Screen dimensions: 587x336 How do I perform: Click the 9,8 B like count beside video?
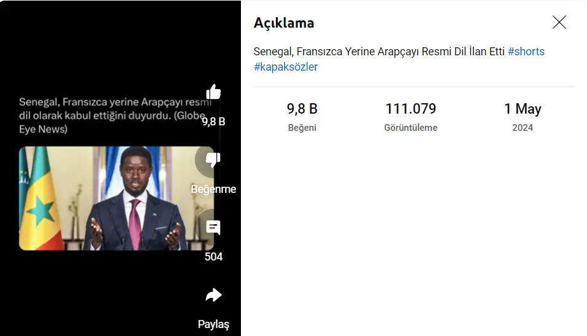(x=213, y=122)
